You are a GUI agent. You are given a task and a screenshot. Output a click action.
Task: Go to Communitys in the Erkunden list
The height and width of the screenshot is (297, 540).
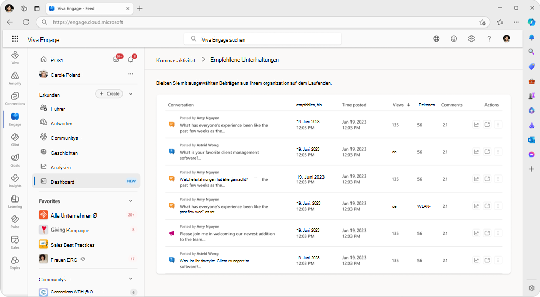64,138
